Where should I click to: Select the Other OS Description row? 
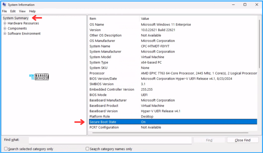point(173,35)
